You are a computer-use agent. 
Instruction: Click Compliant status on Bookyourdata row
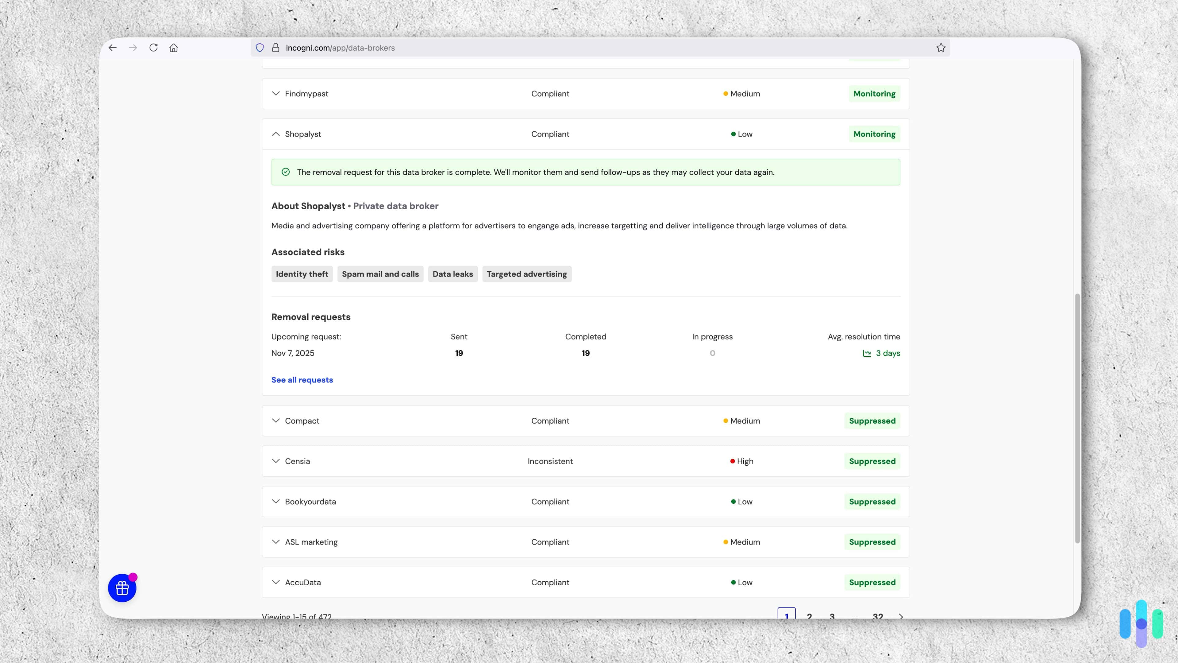click(550, 502)
